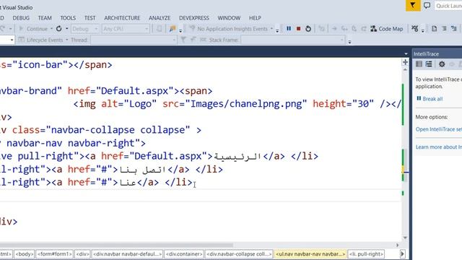Select the <body> breadcrumb
This screenshot has height=260, width=462.
[x=24, y=253]
